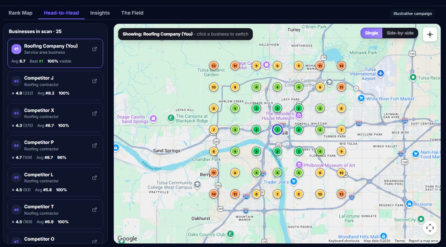Click the Illustrative campaign badge
This screenshot has width=446, height=247.
click(413, 14)
